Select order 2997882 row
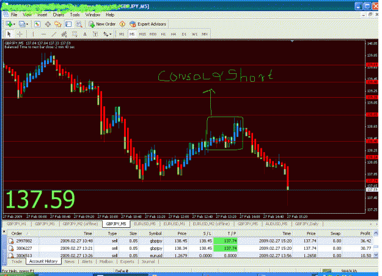 [190, 241]
